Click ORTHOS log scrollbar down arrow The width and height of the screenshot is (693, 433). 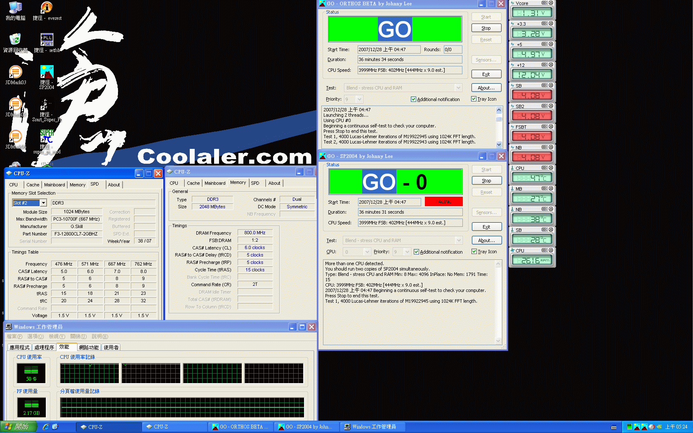point(499,144)
